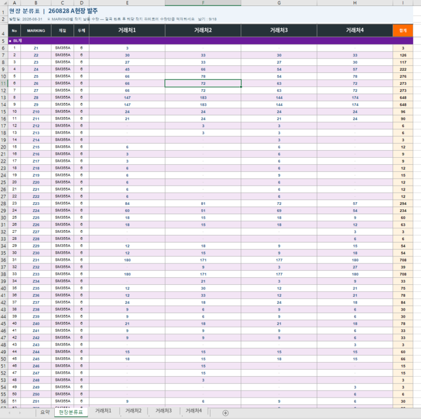Click the total 234 in Z24 row
The width and height of the screenshot is (421, 419).
pyautogui.click(x=403, y=210)
